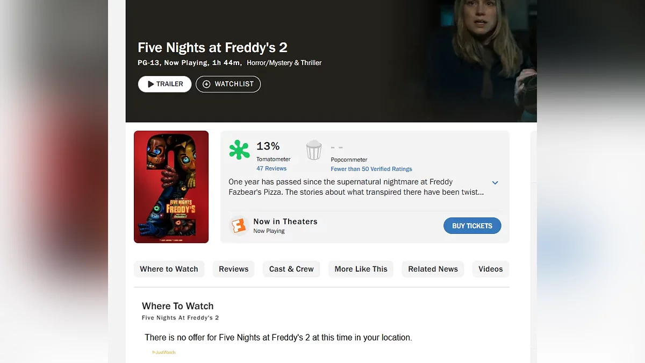Click the Horror/Mystery & Thriller genre text
Viewport: 645px width, 363px height.
(284, 63)
